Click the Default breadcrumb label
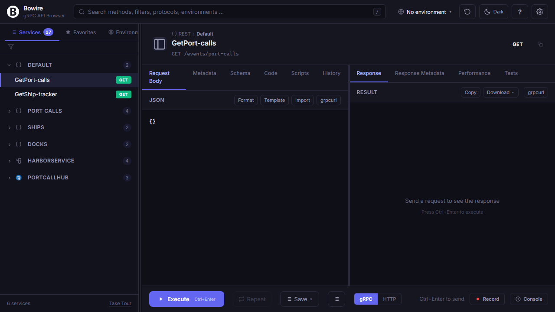The image size is (555, 312). pyautogui.click(x=205, y=34)
